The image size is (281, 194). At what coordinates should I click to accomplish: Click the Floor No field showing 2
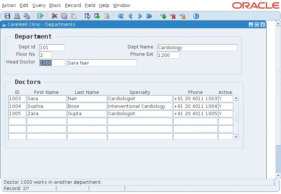click(x=45, y=55)
